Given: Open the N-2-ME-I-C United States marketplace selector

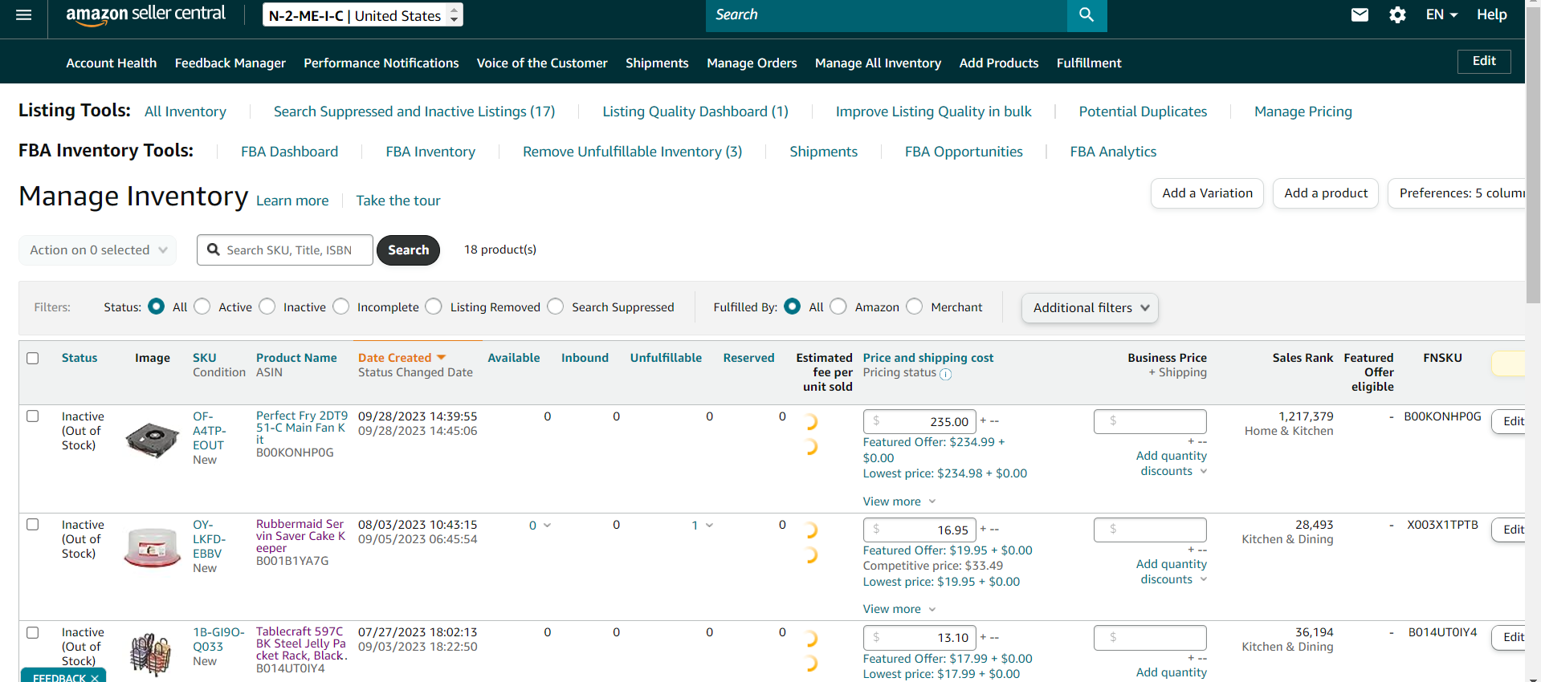Looking at the screenshot, I should click(x=363, y=15).
